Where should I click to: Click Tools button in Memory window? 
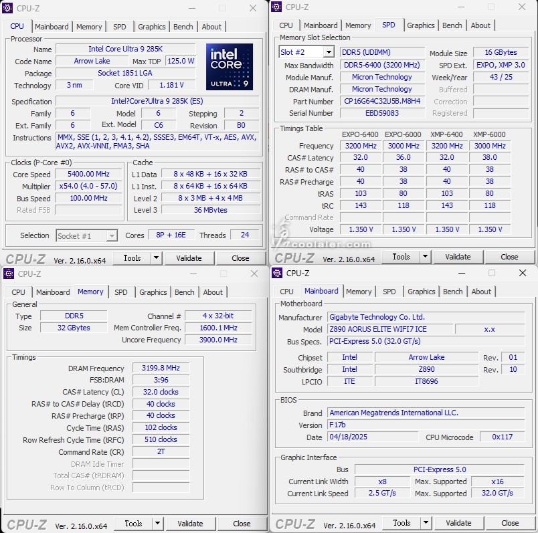(x=133, y=524)
